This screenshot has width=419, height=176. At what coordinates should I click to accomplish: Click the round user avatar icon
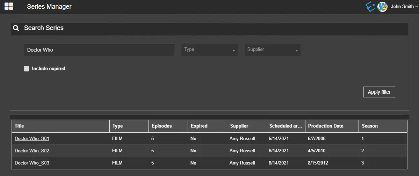tap(382, 7)
